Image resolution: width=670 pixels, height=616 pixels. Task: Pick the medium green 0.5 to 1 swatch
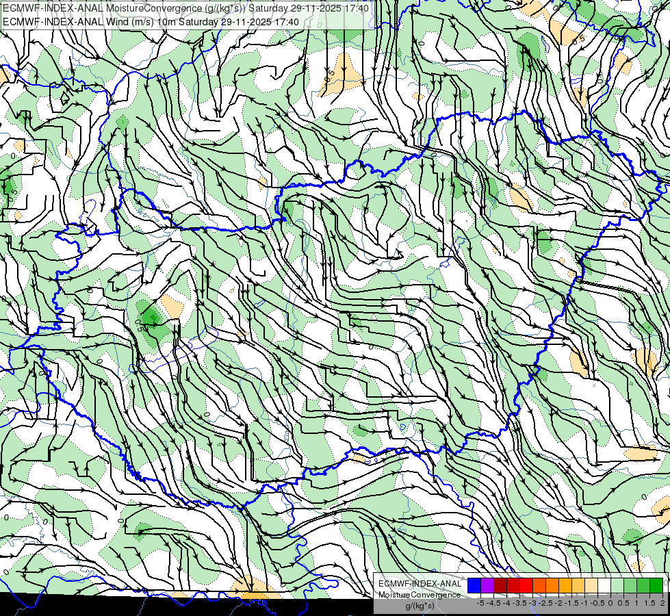pyautogui.click(x=630, y=585)
